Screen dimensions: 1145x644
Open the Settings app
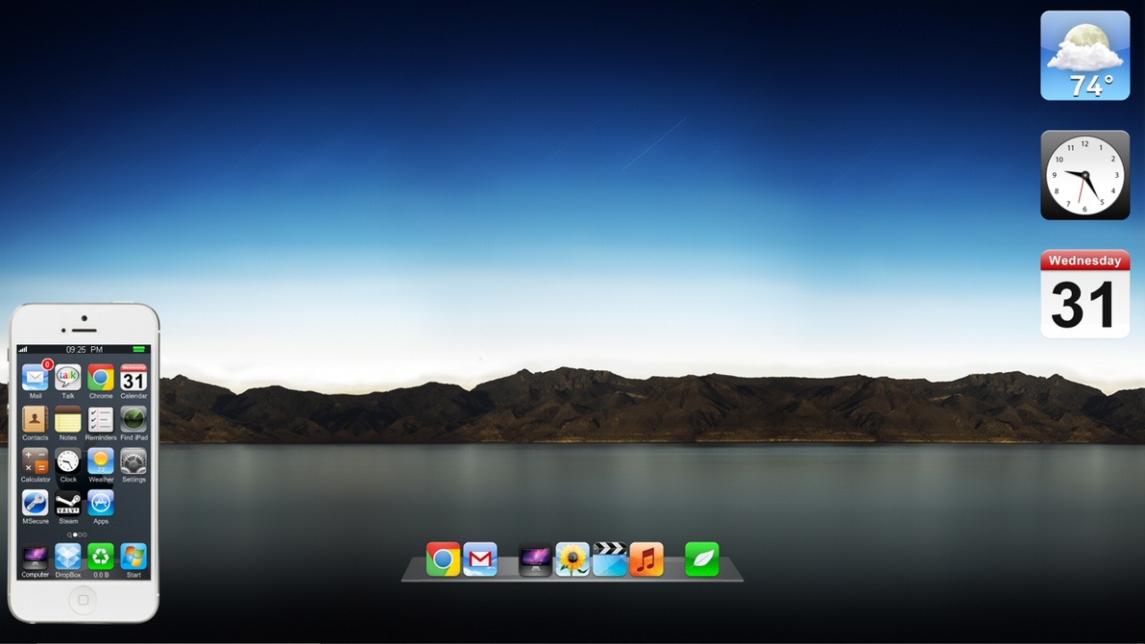click(x=133, y=461)
